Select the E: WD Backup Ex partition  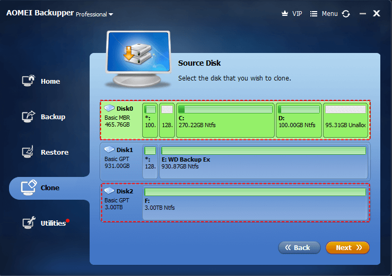264,162
